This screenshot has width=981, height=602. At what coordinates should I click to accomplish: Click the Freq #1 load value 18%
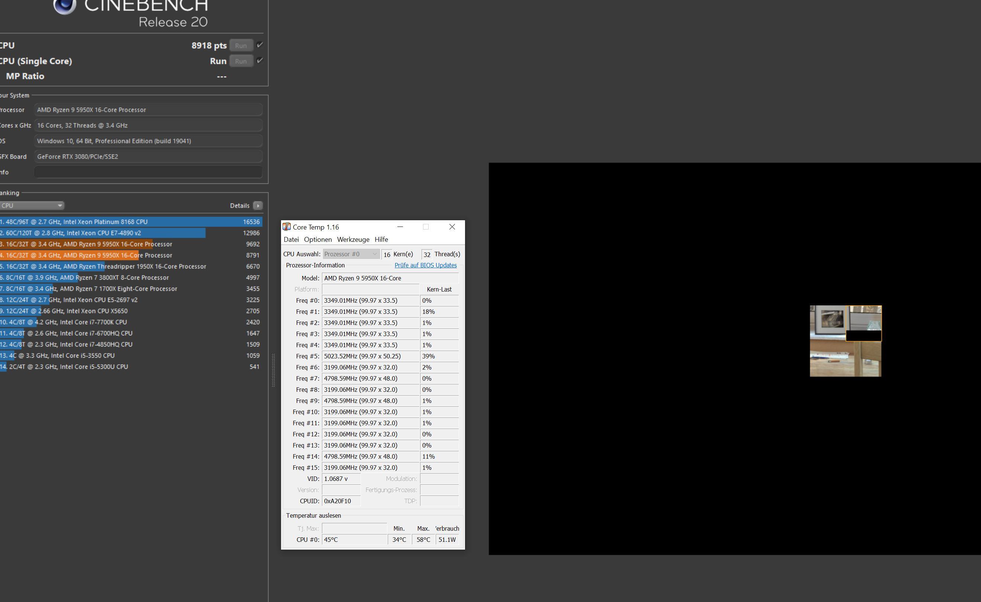coord(439,311)
